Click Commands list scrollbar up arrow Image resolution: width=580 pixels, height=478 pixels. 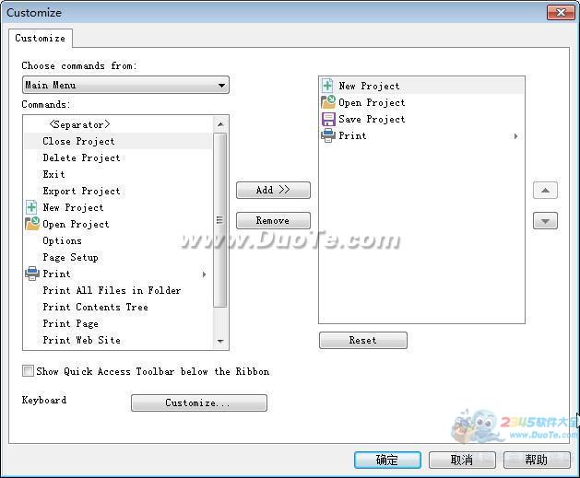220,124
